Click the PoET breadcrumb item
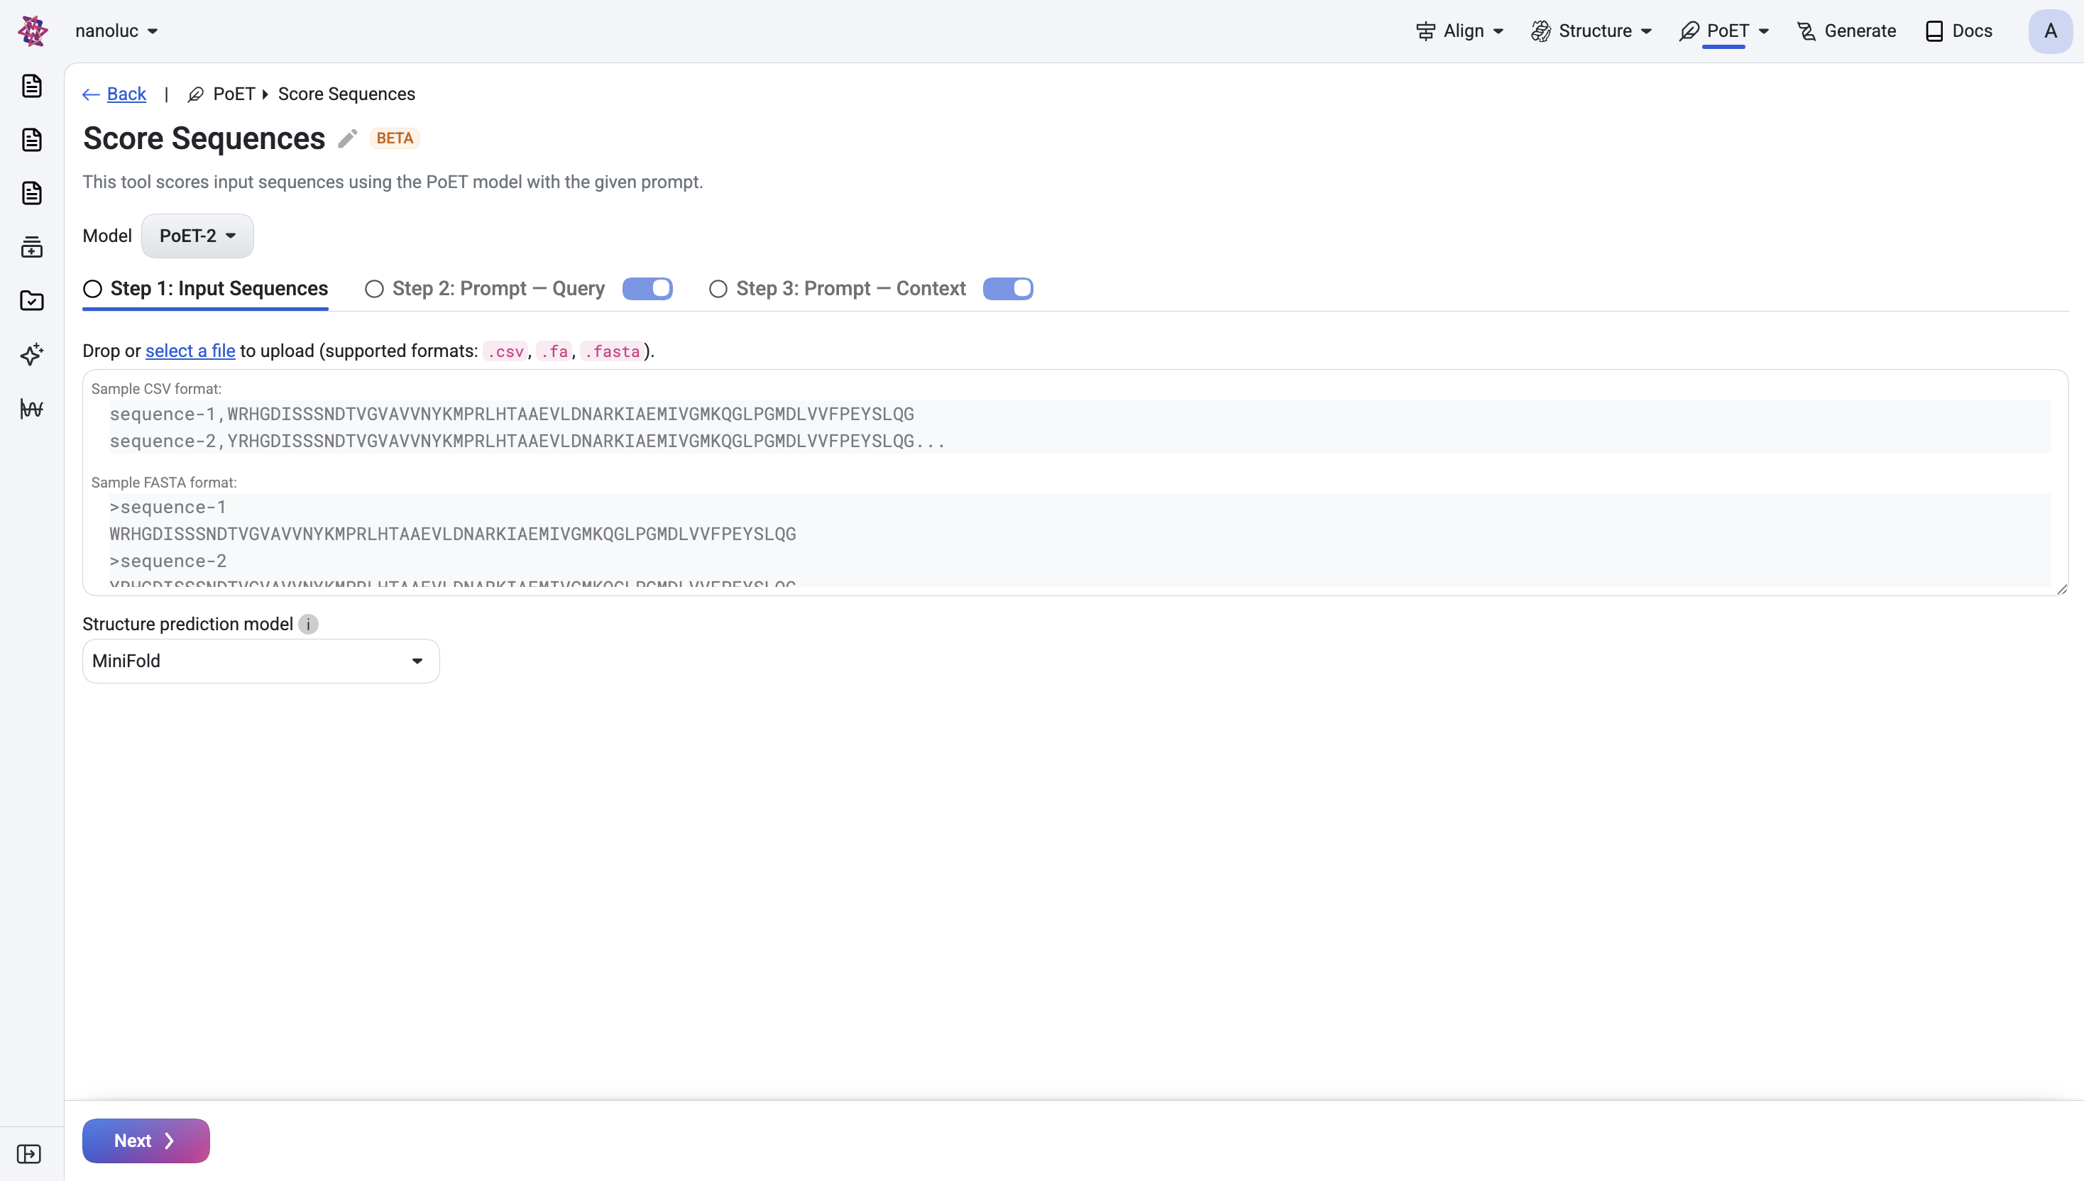This screenshot has height=1181, width=2084. pyautogui.click(x=221, y=94)
